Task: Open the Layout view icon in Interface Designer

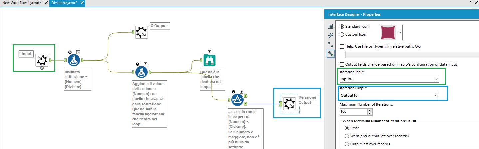Action: (x=331, y=27)
